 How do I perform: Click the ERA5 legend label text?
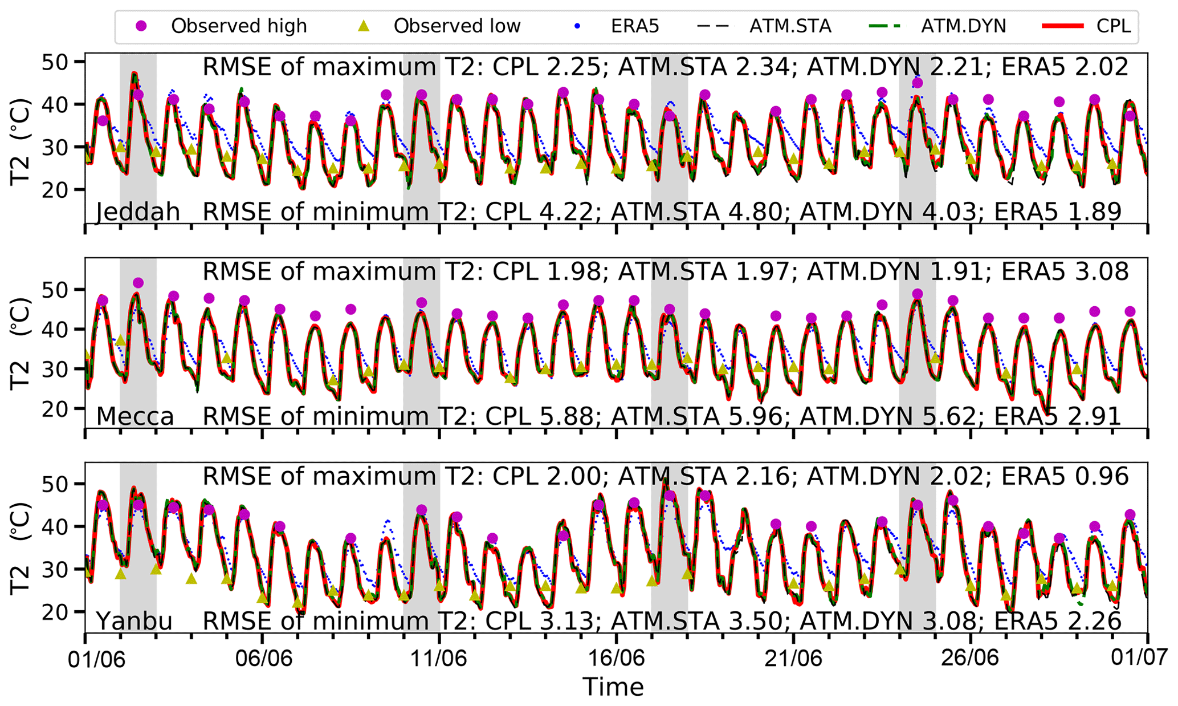[635, 26]
